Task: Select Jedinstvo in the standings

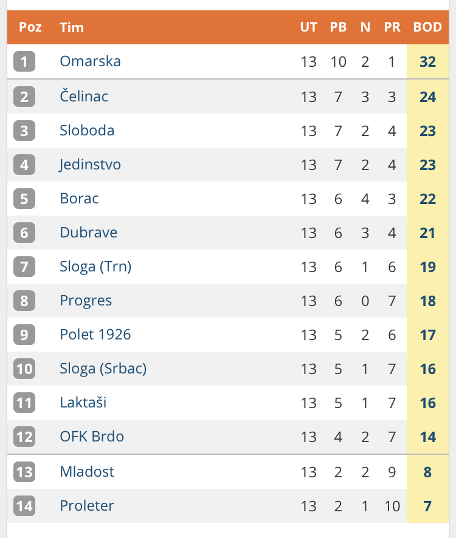Action: coord(90,165)
